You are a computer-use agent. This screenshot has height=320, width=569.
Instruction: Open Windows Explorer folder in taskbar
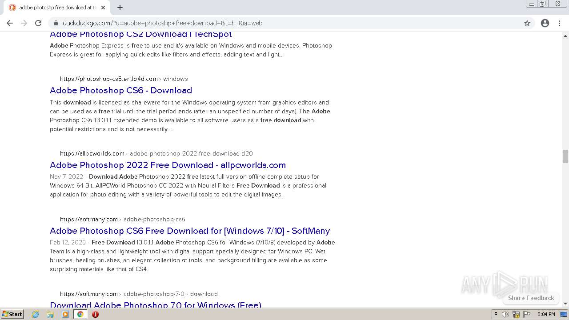[x=50, y=314]
